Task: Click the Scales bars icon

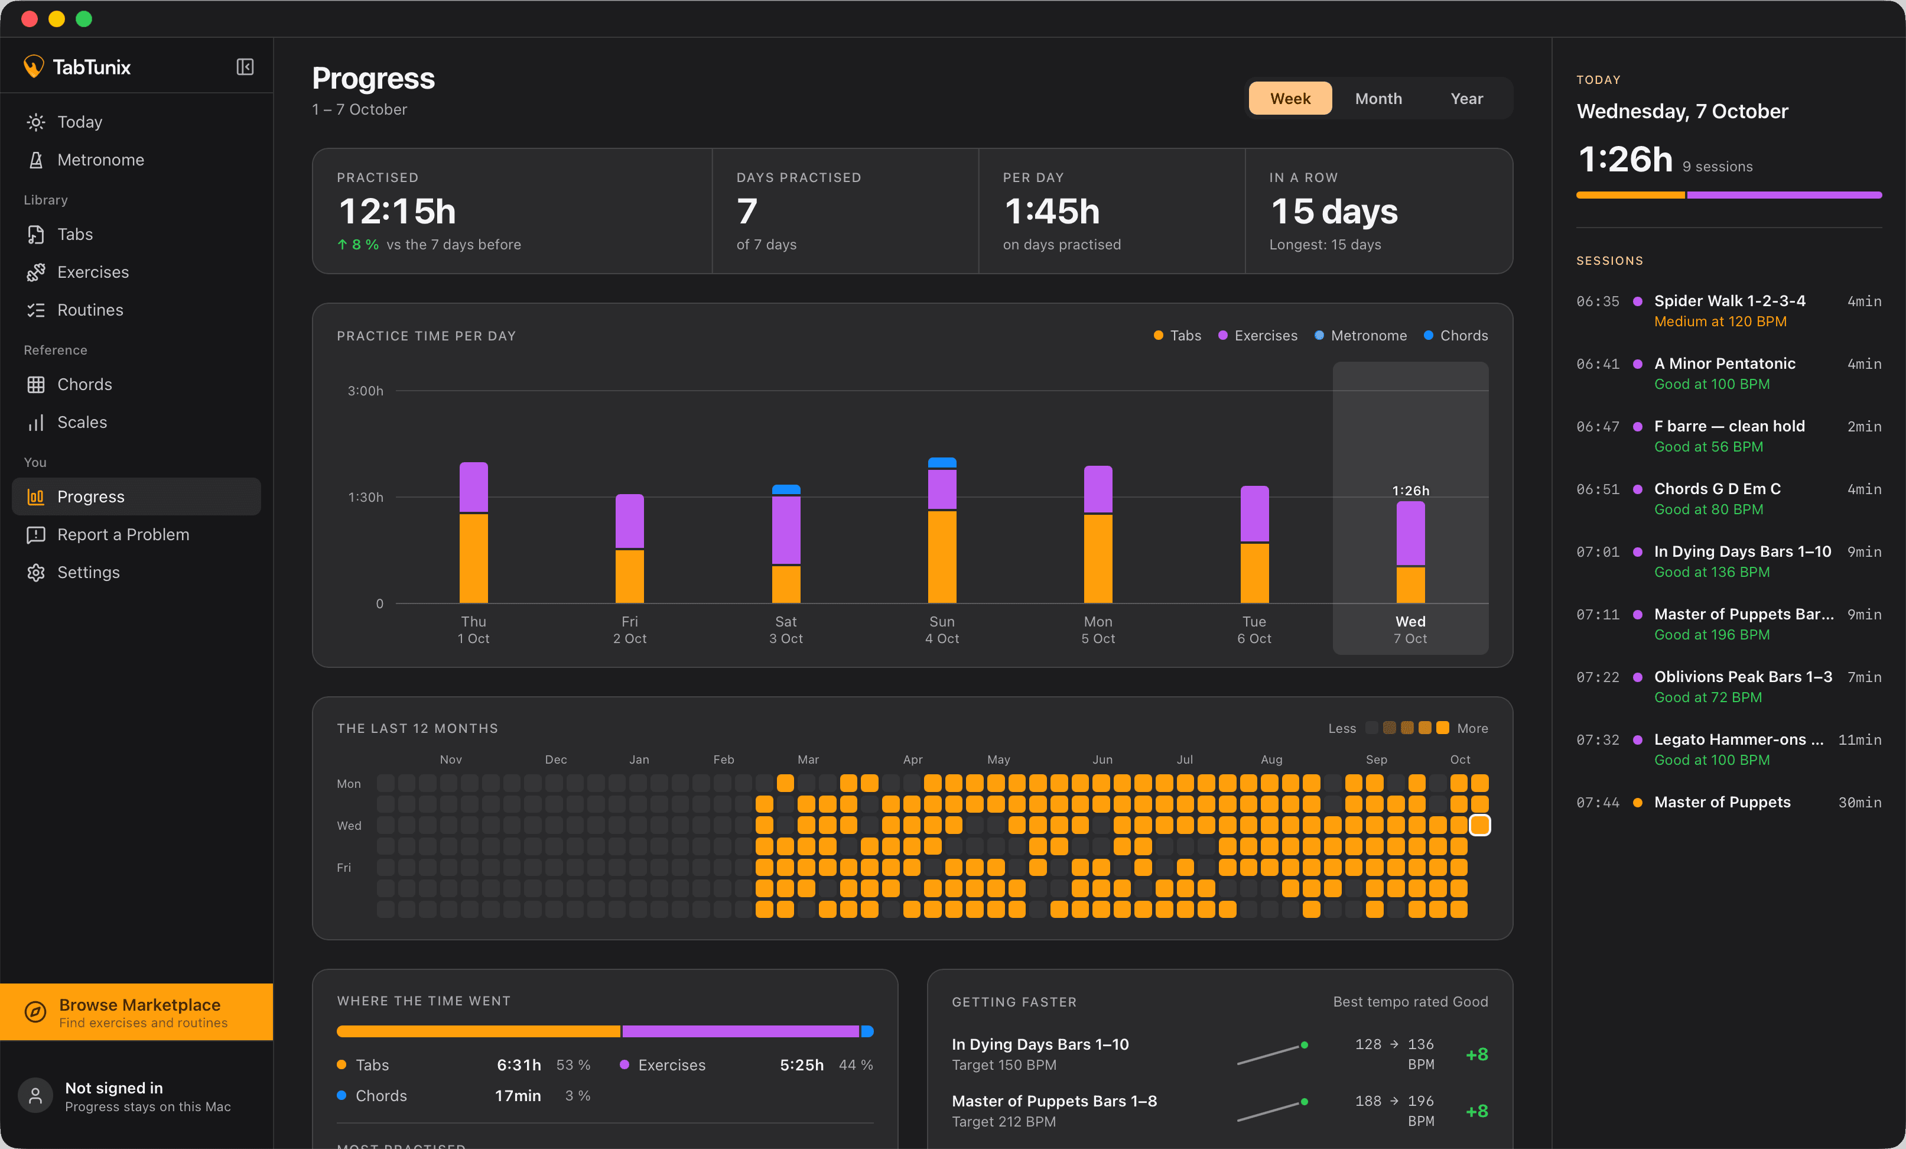Action: 35,423
